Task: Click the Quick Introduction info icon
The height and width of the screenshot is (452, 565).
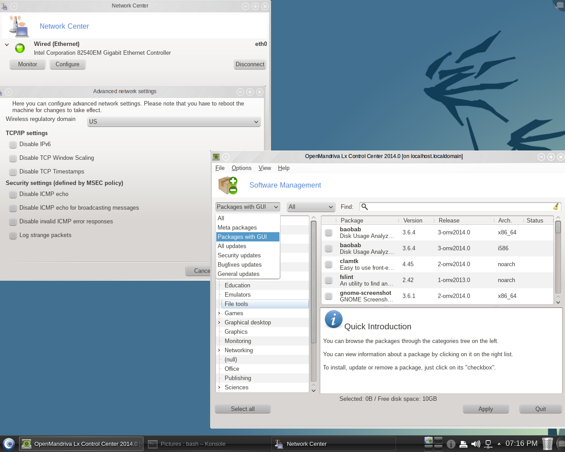Action: click(333, 319)
